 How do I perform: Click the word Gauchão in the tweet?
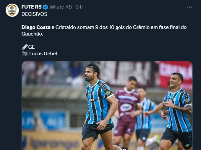32,34
